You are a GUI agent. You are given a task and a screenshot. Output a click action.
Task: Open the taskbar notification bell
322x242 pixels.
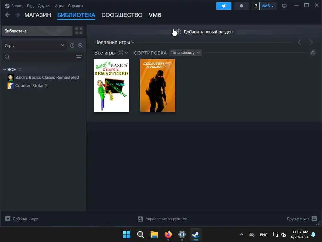click(x=314, y=234)
